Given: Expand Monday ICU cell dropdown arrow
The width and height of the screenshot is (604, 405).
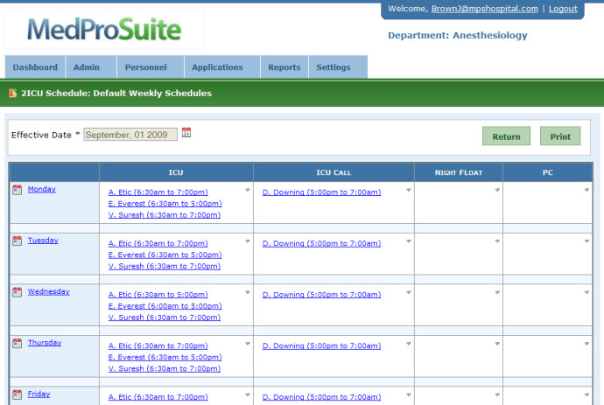Looking at the screenshot, I should pyautogui.click(x=248, y=190).
